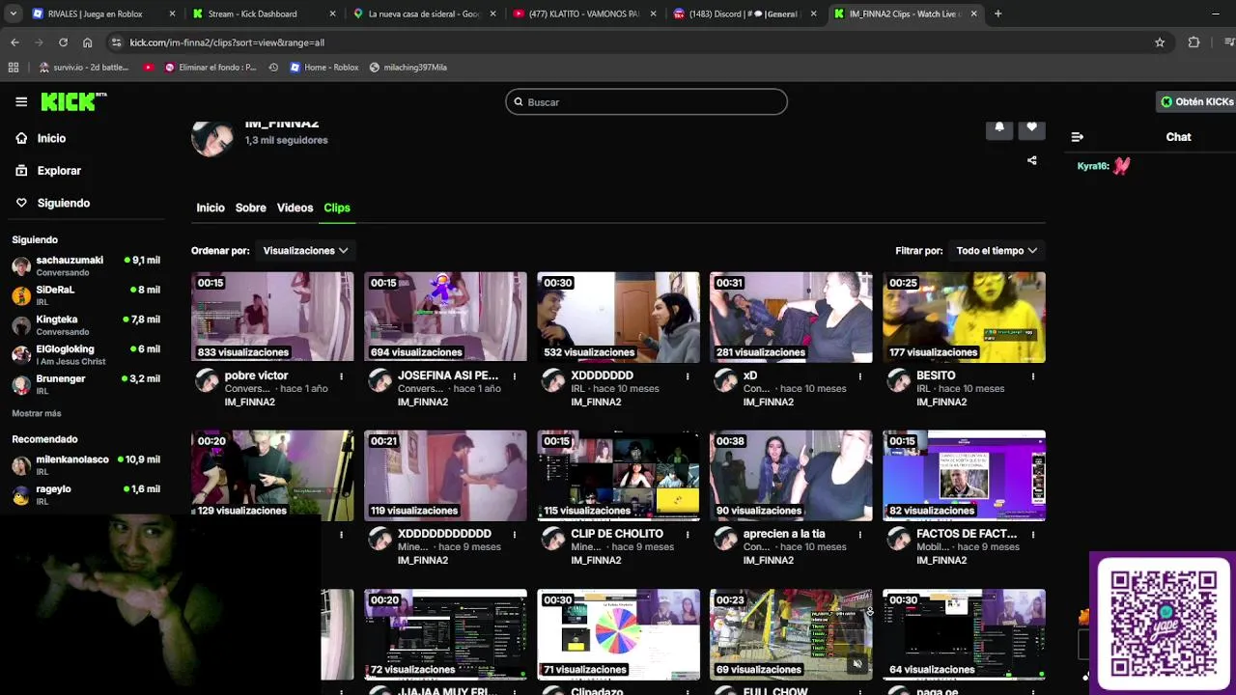Open the tab search dropdown arrow in browser
Screen dimensions: 1236x695
[x=14, y=14]
